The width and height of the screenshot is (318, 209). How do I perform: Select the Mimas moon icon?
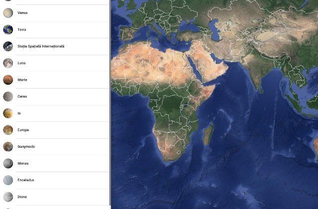click(x=8, y=163)
